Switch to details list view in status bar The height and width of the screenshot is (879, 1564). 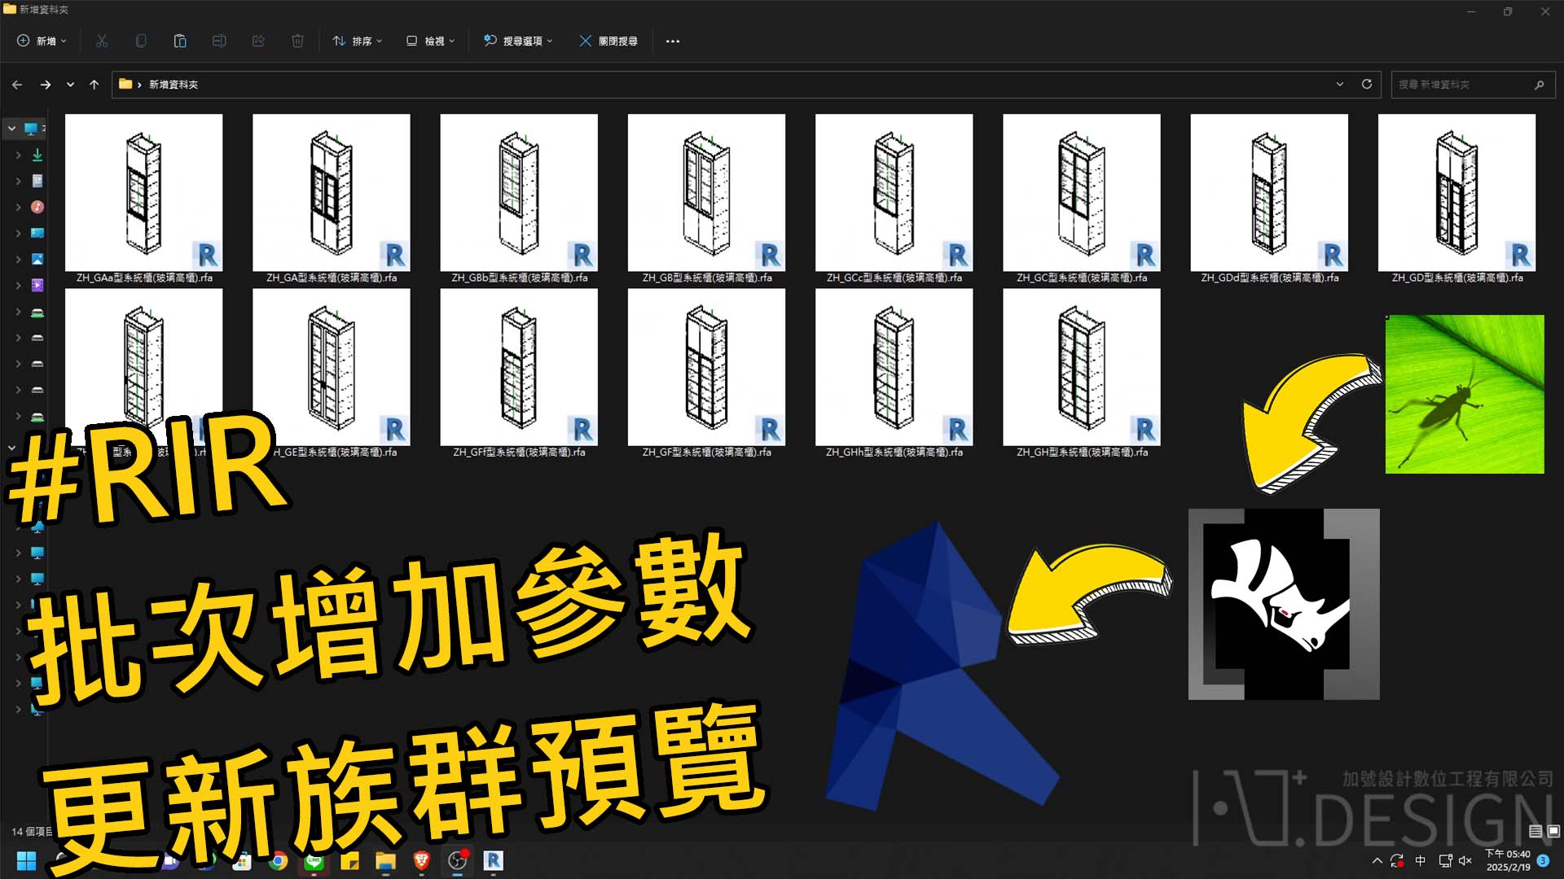[x=1535, y=831]
